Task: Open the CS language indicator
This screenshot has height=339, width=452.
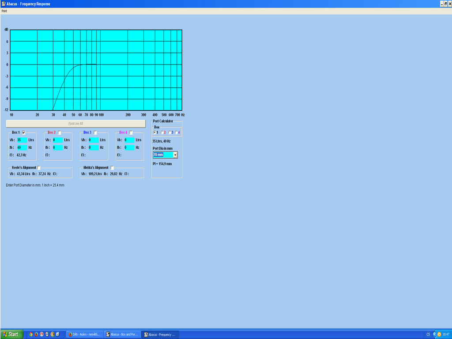Action: [428, 335]
